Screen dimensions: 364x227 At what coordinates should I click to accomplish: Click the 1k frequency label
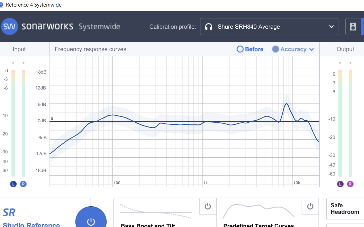coord(206,183)
